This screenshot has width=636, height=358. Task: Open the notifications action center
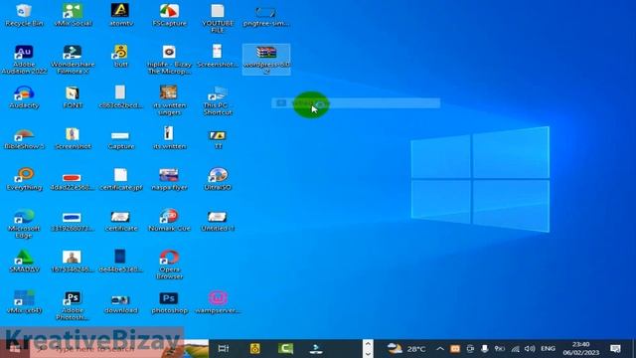tap(615, 348)
